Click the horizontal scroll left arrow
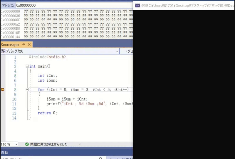This screenshot has height=159, width=235. click(x=80, y=144)
